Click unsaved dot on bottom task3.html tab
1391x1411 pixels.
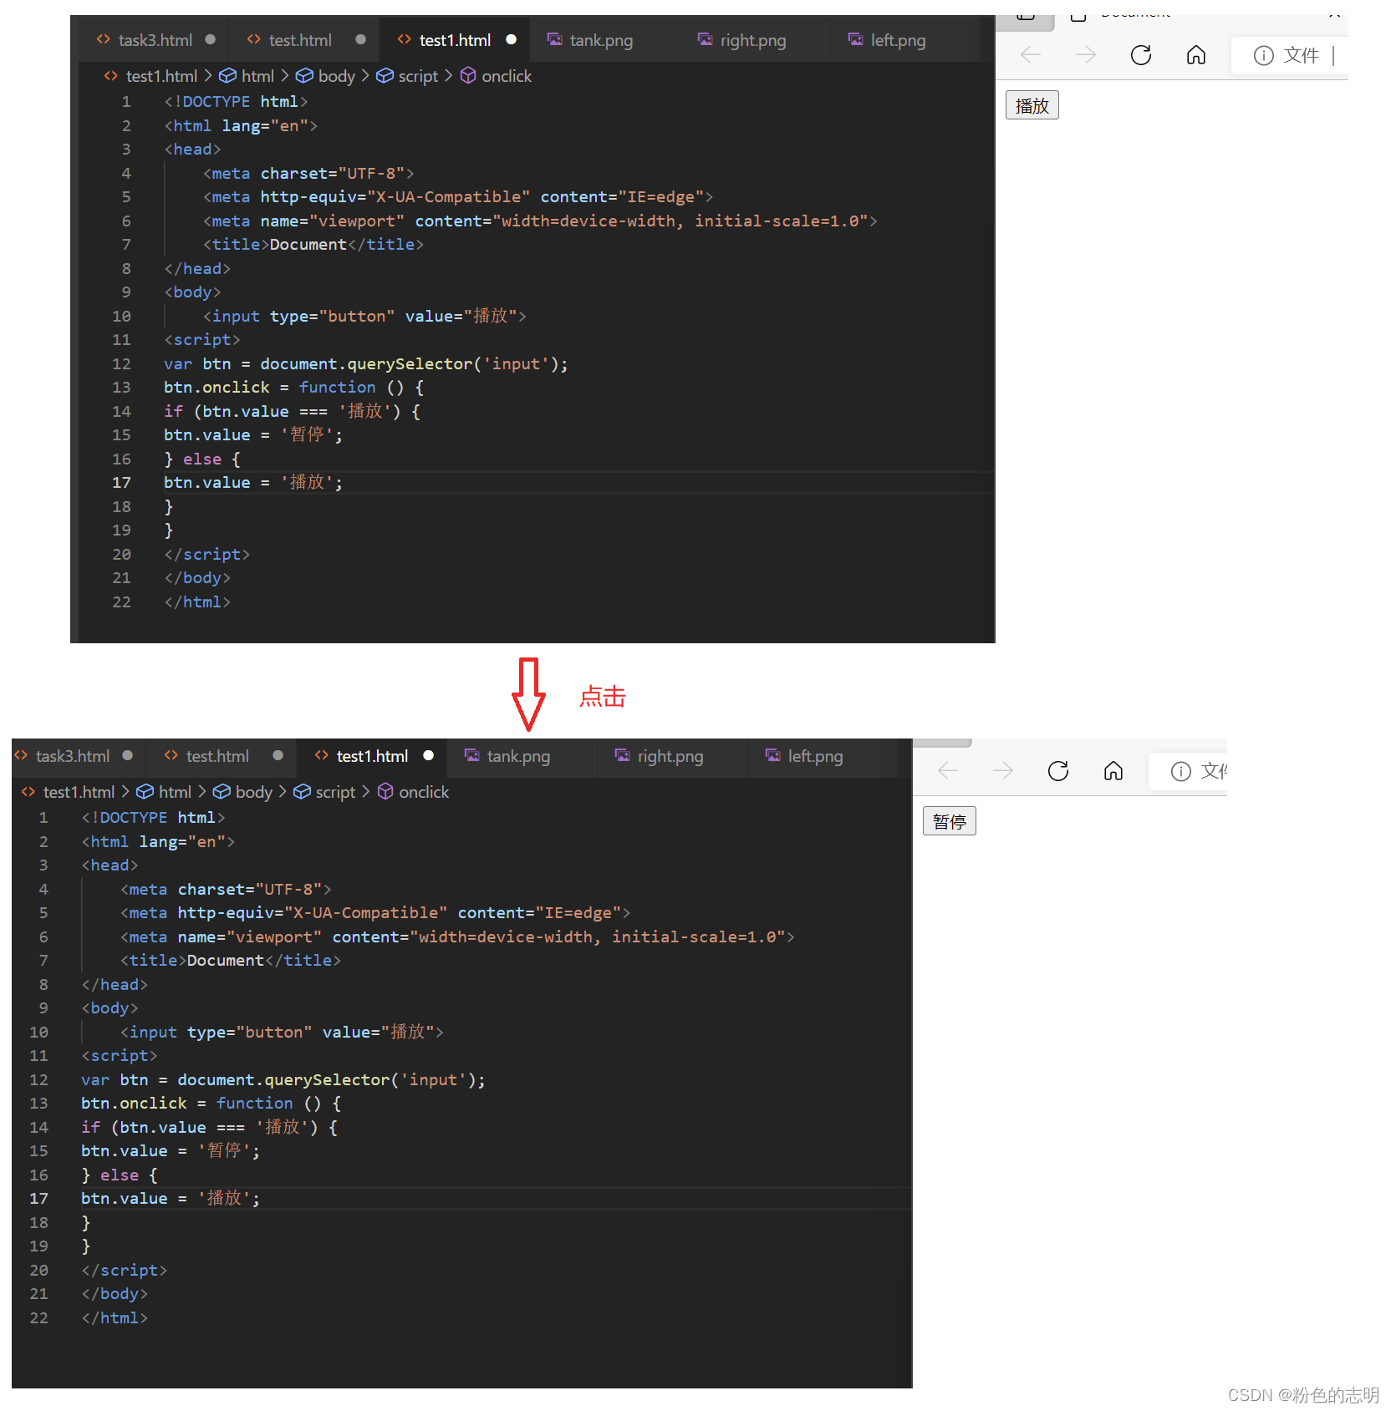(128, 755)
